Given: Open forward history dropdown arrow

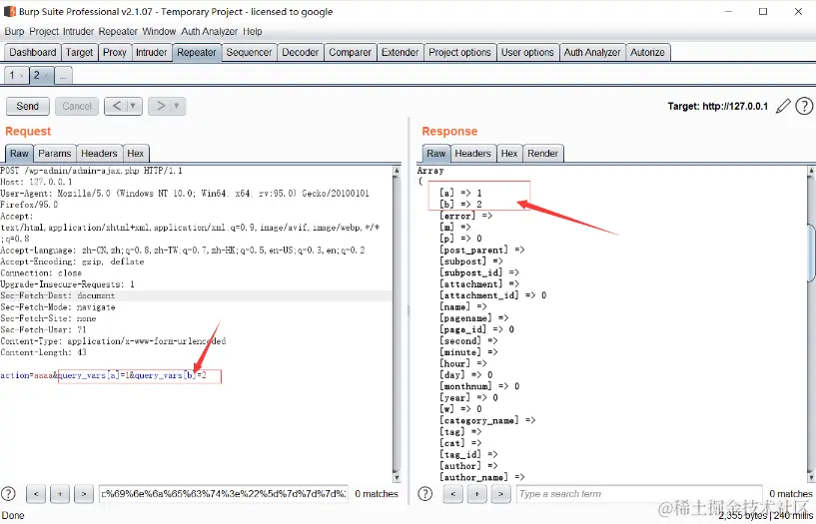Looking at the screenshot, I should [178, 106].
